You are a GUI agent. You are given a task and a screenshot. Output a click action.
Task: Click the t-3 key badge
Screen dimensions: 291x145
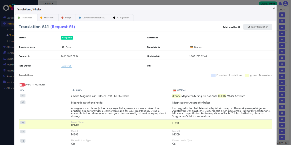23,122
